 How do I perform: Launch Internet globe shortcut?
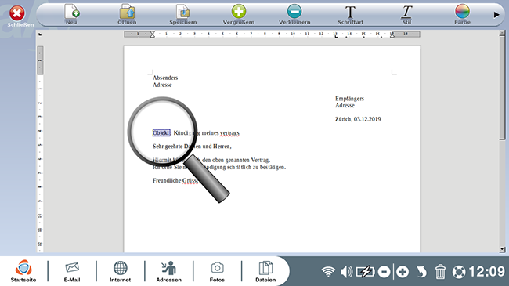(x=120, y=271)
